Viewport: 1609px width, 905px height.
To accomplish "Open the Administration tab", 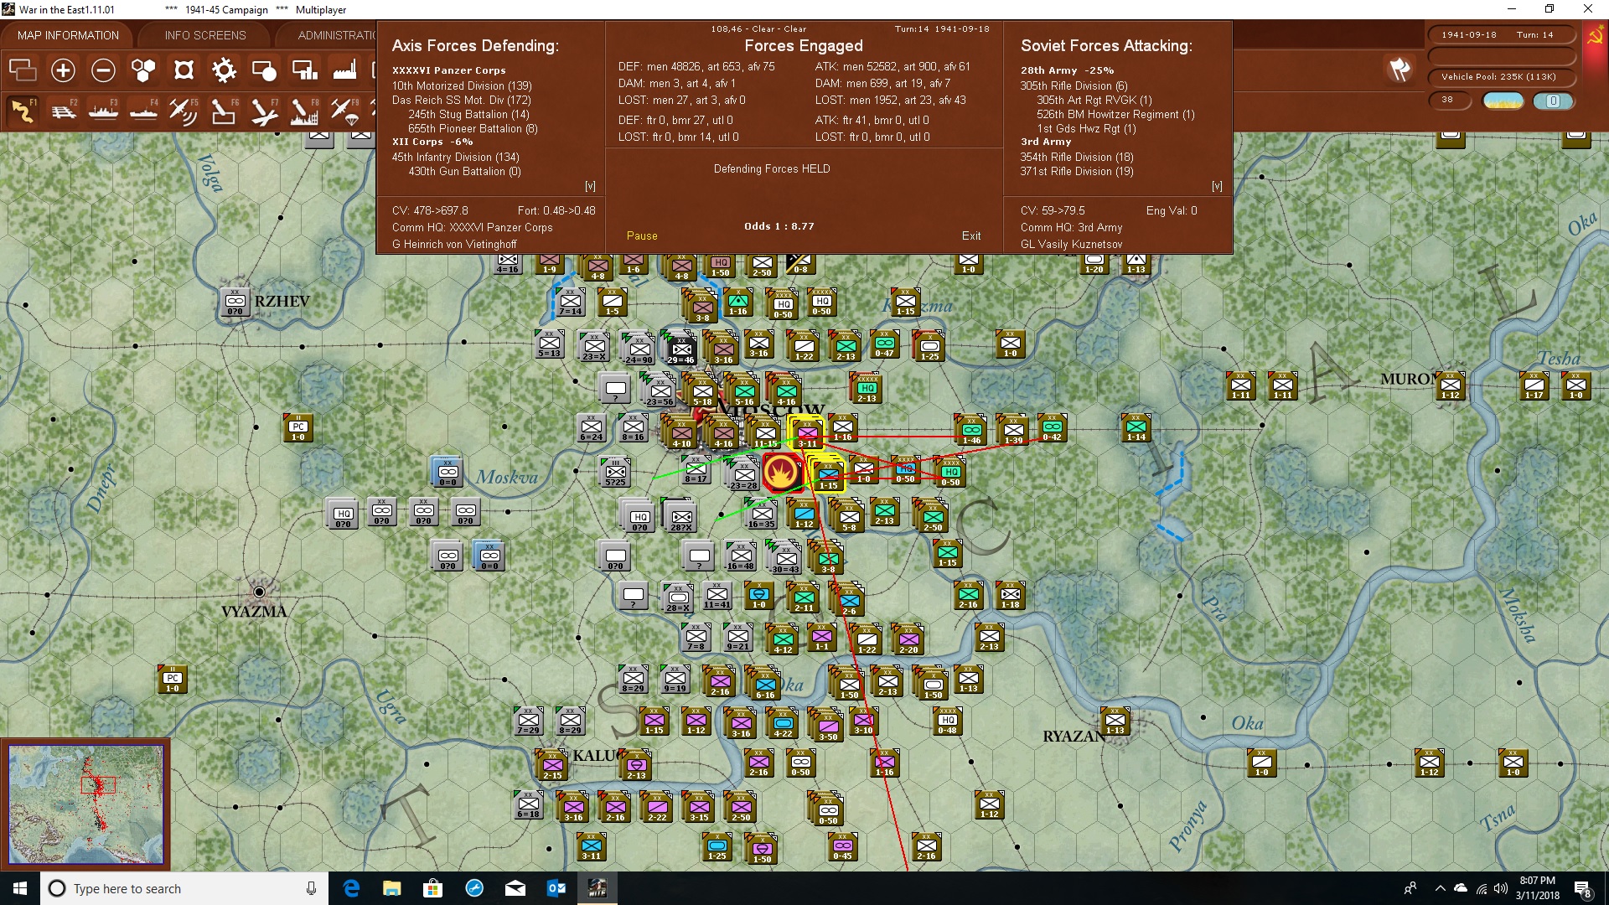I will [x=335, y=35].
